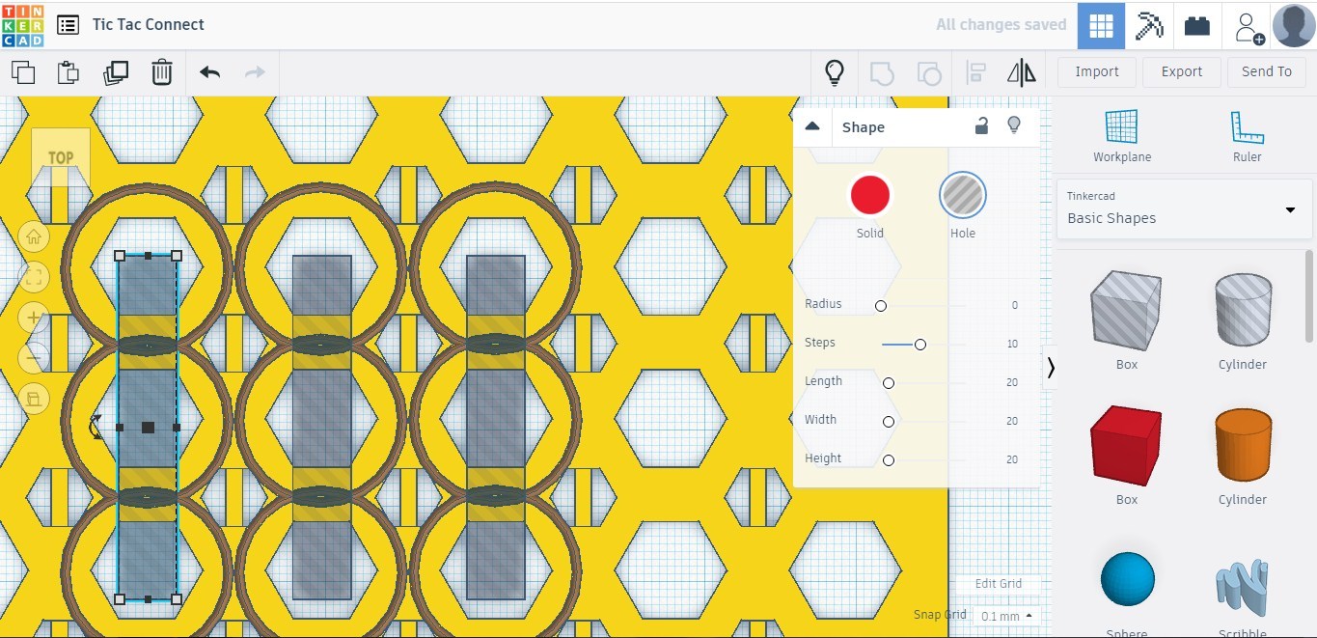This screenshot has height=638, width=1317.
Task: Click the Duplicate and repeat icon
Action: tap(115, 72)
